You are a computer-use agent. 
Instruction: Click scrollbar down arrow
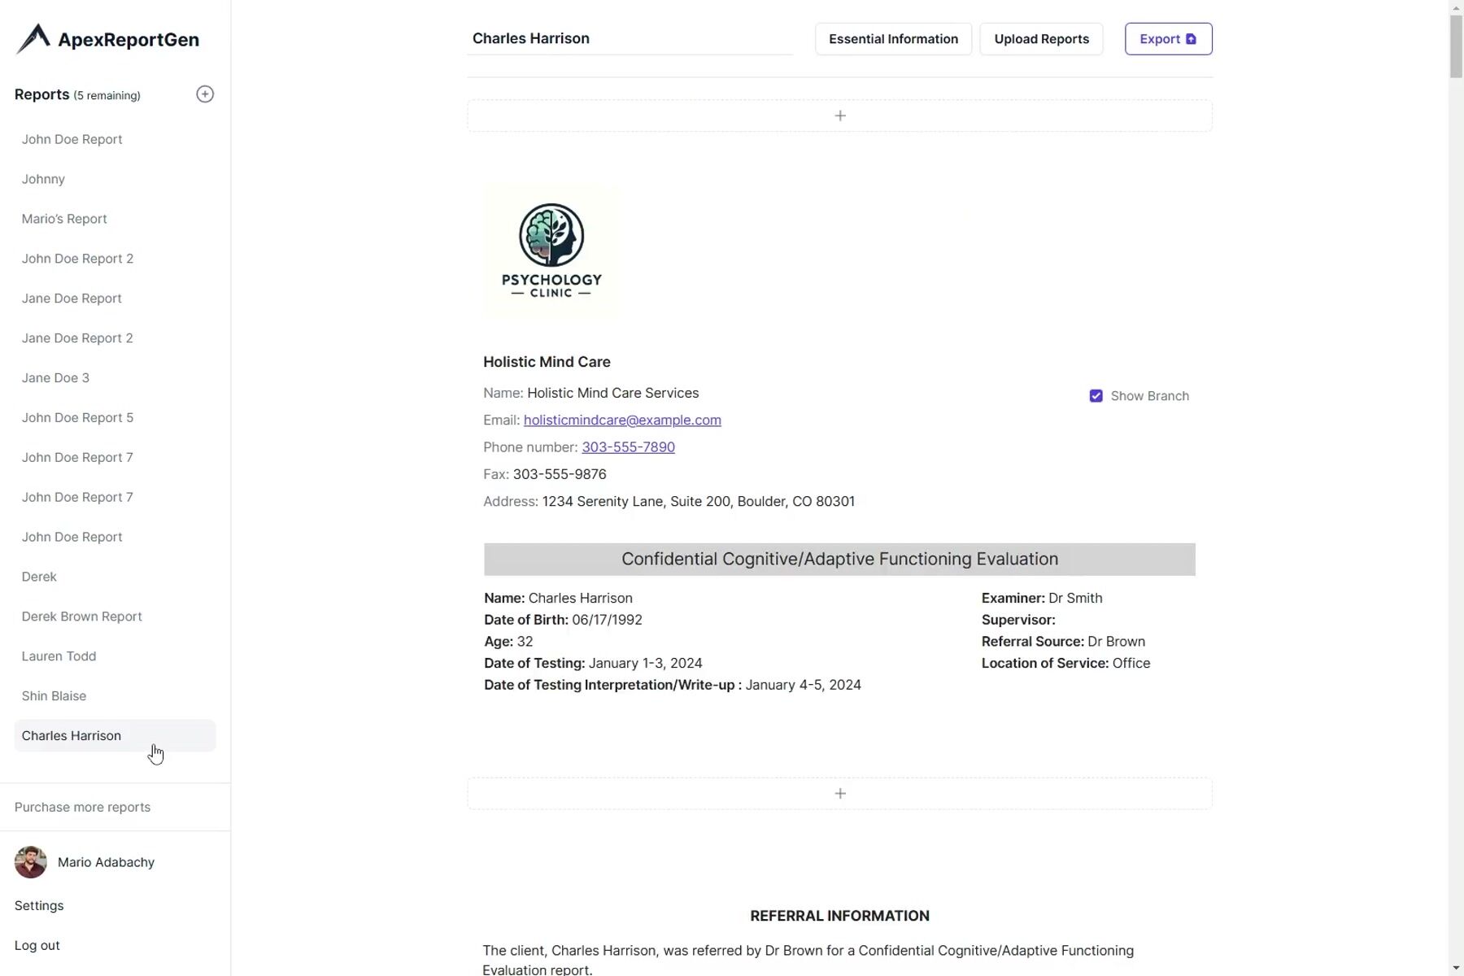pyautogui.click(x=1456, y=969)
